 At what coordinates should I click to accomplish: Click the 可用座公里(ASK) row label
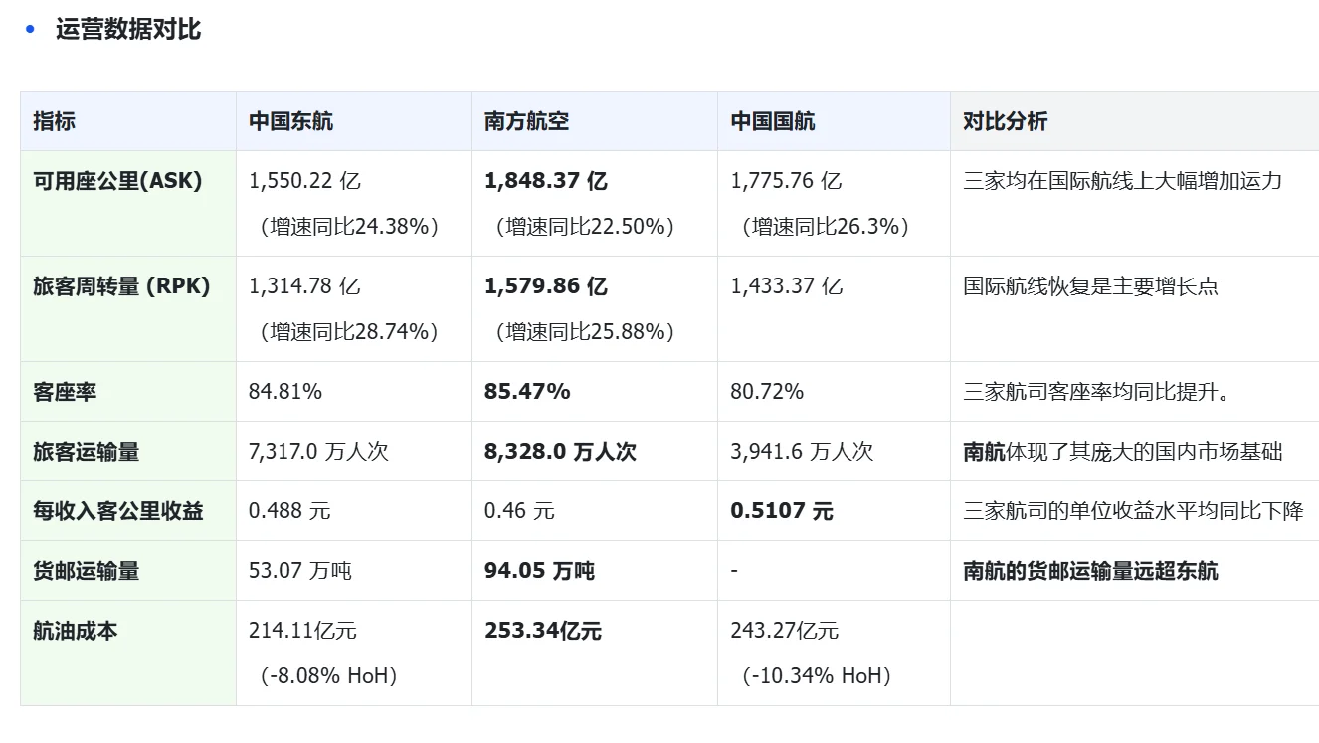(117, 181)
